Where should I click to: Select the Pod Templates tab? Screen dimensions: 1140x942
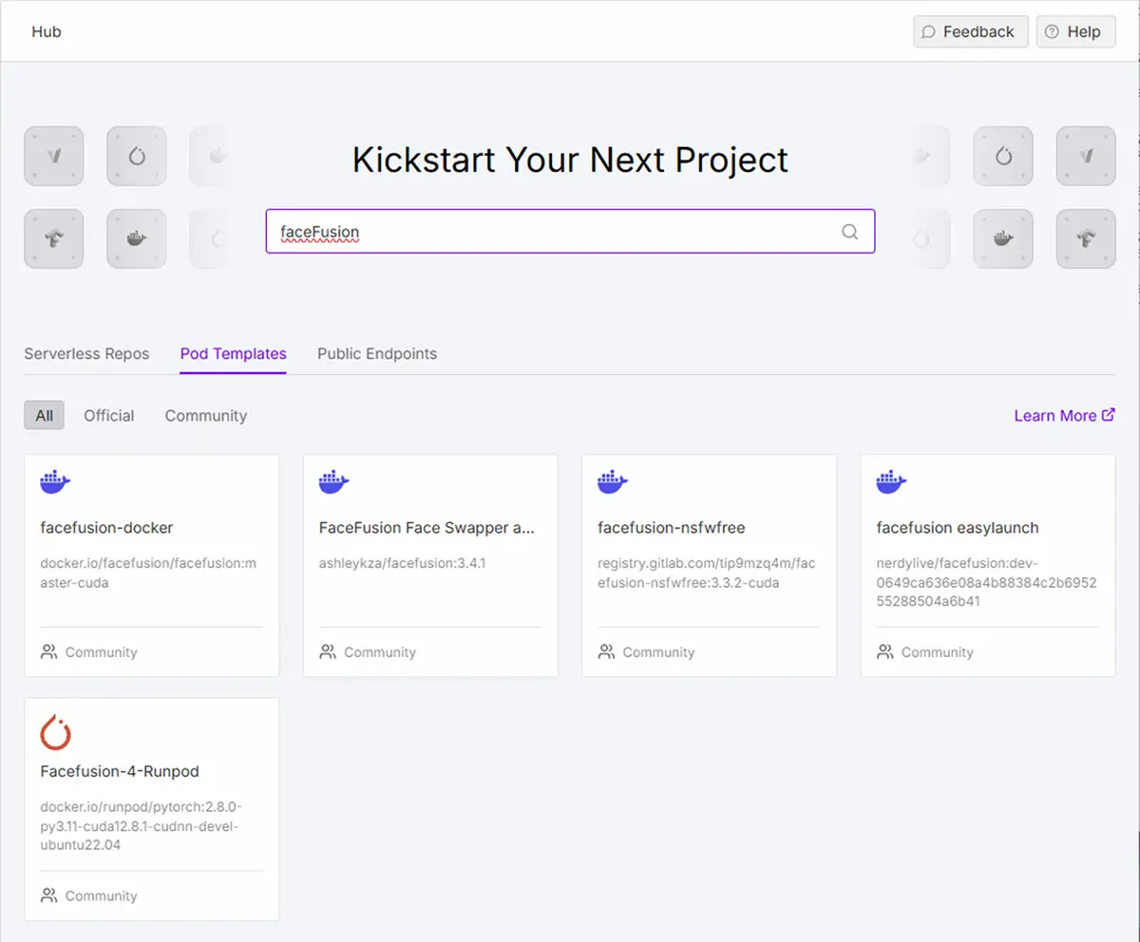[x=233, y=353]
